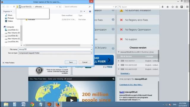
Task: Click refresh icon in dialog address bar
Action: [x=60, y=7]
